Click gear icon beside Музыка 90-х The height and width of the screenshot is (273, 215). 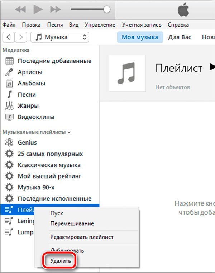(x=9, y=187)
